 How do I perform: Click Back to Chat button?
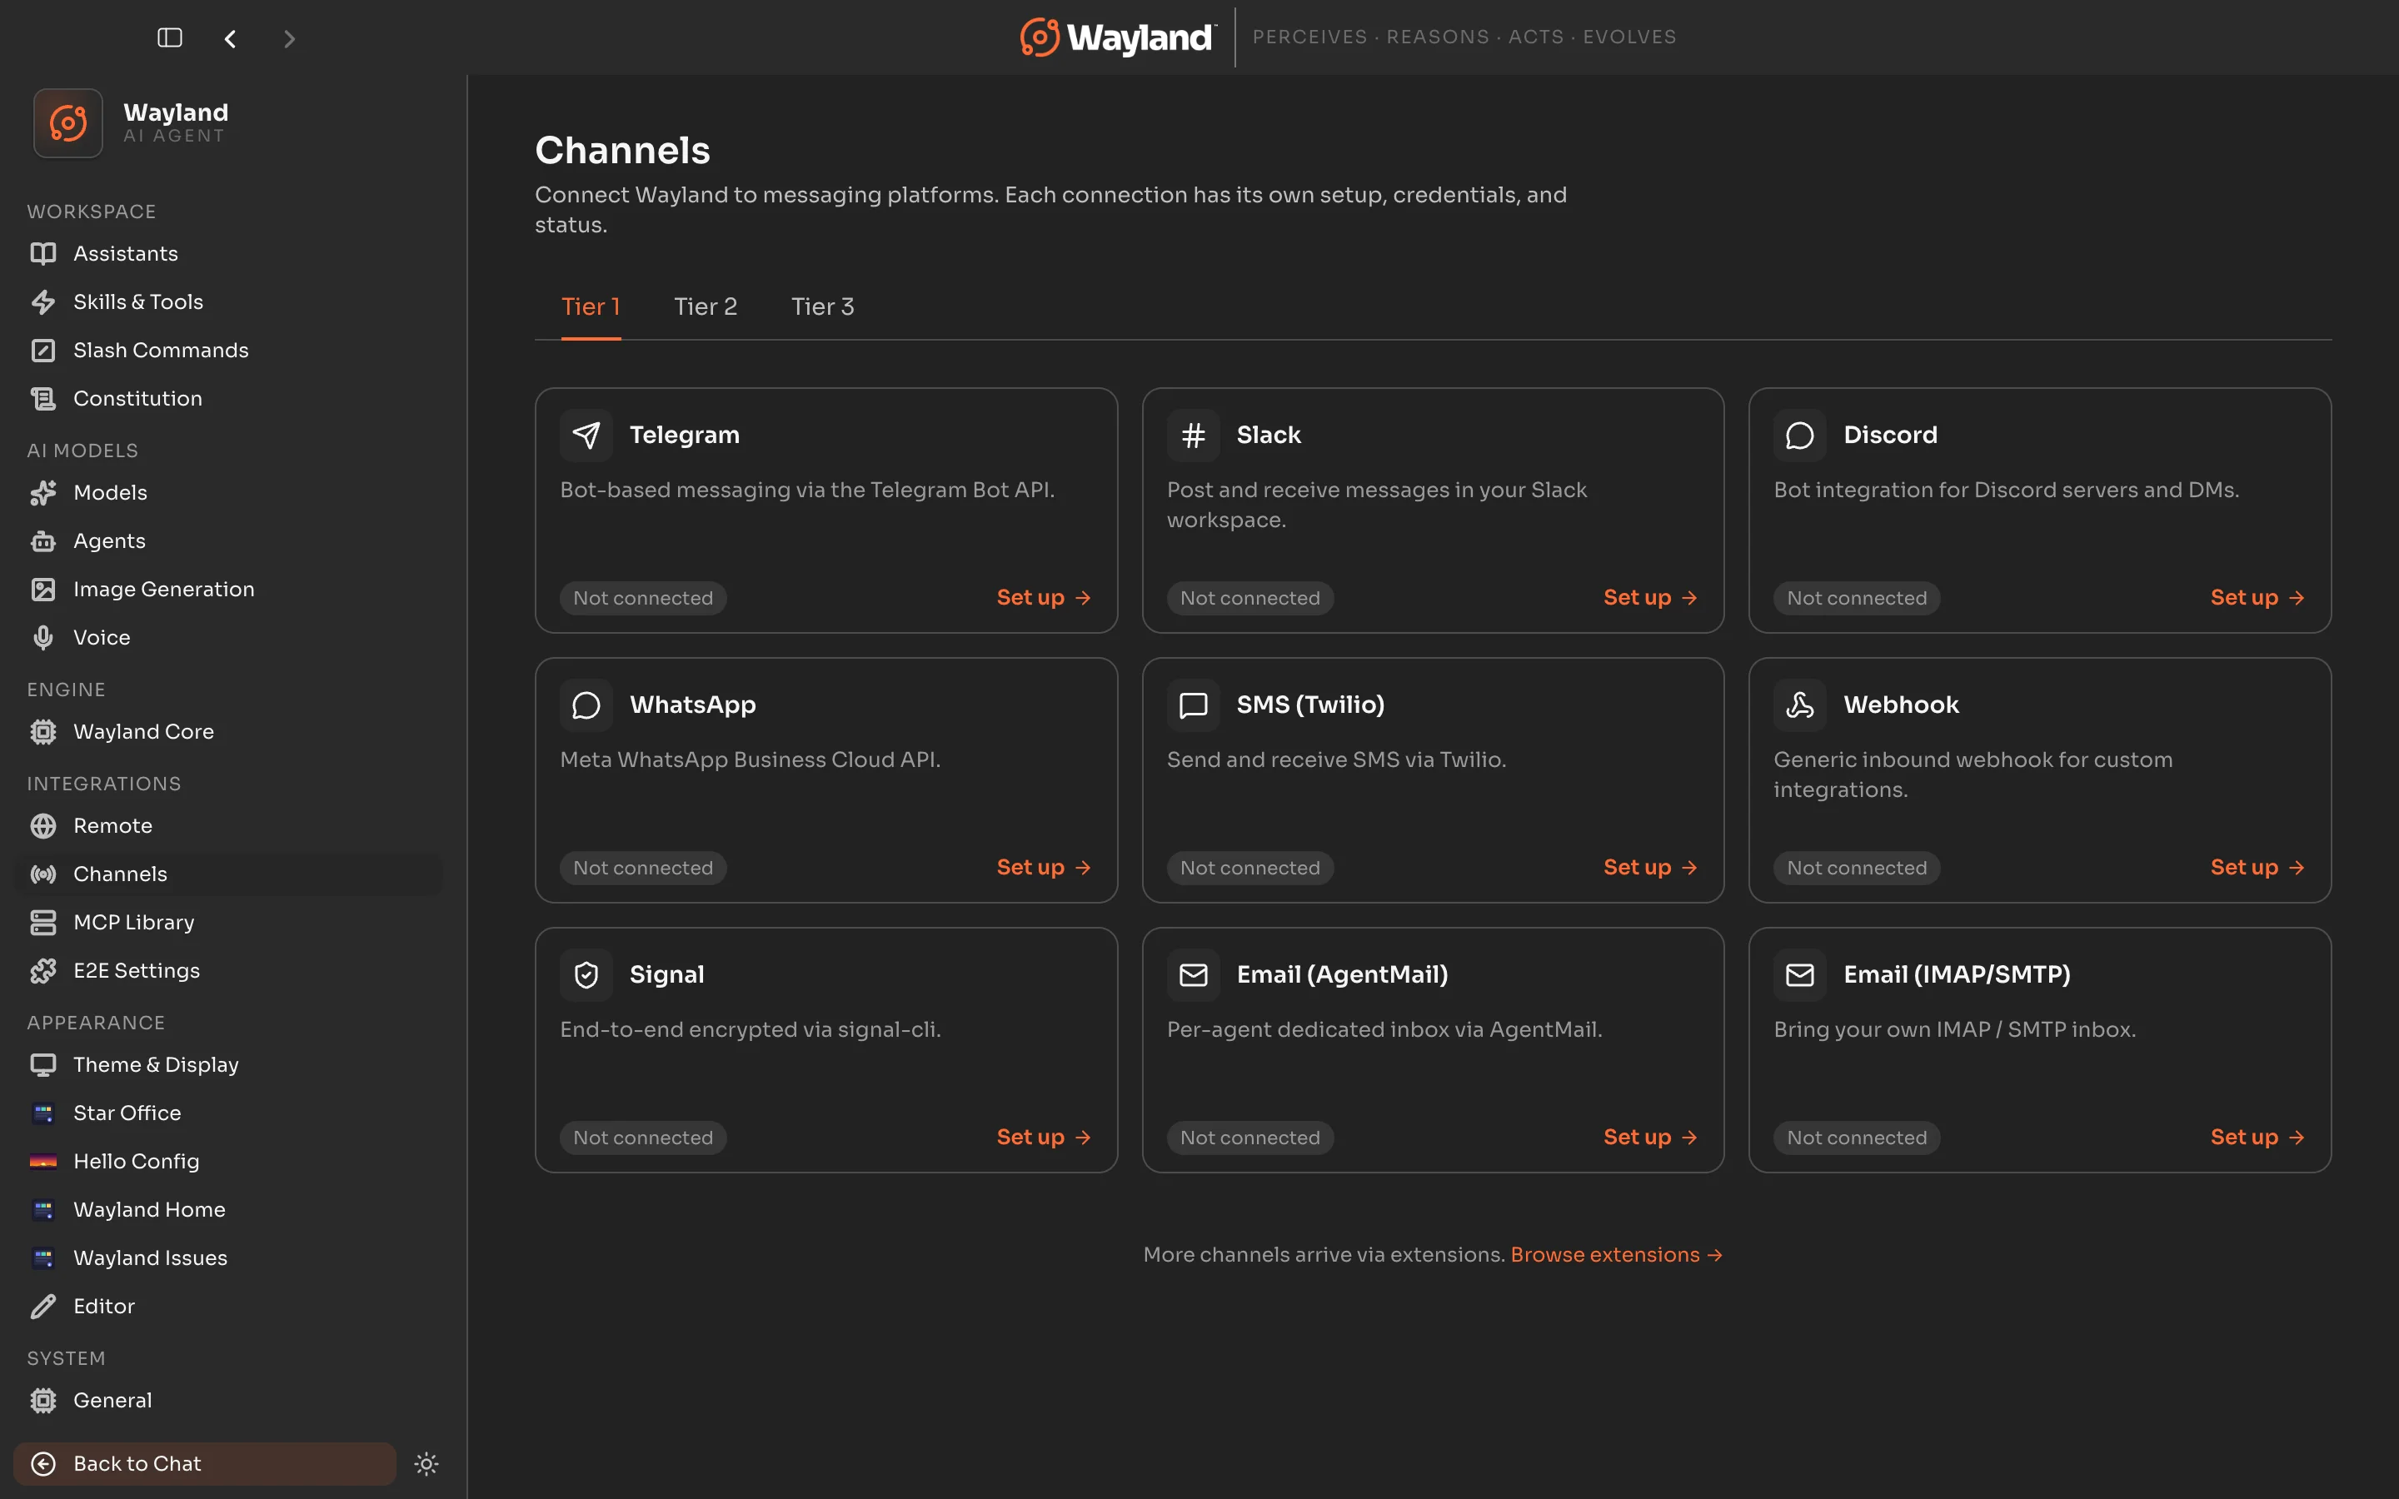click(x=204, y=1463)
